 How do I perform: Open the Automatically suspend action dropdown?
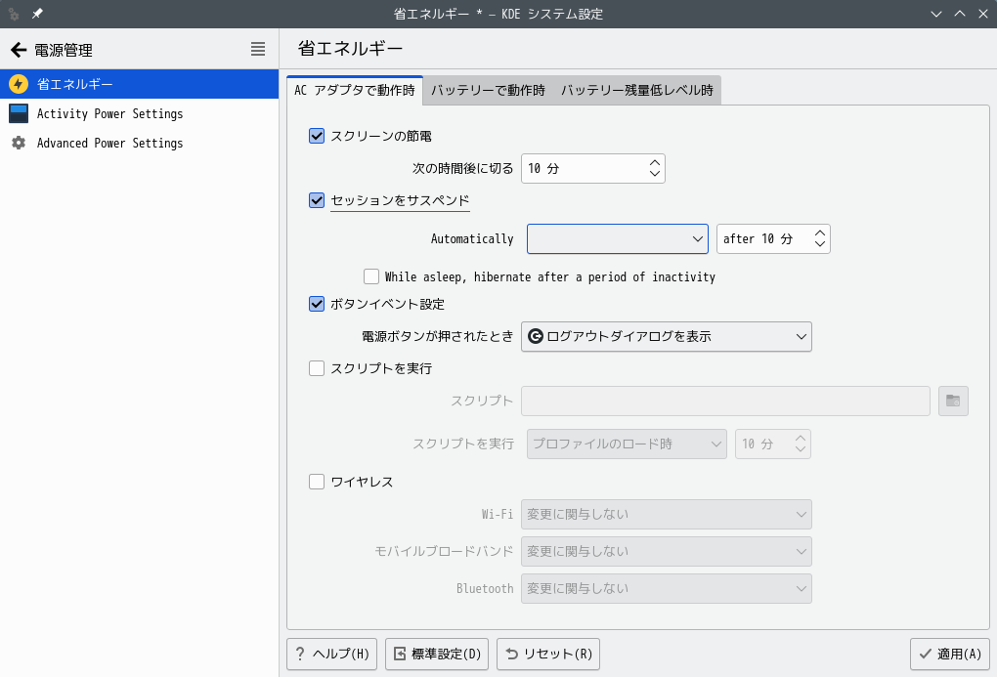click(x=617, y=238)
